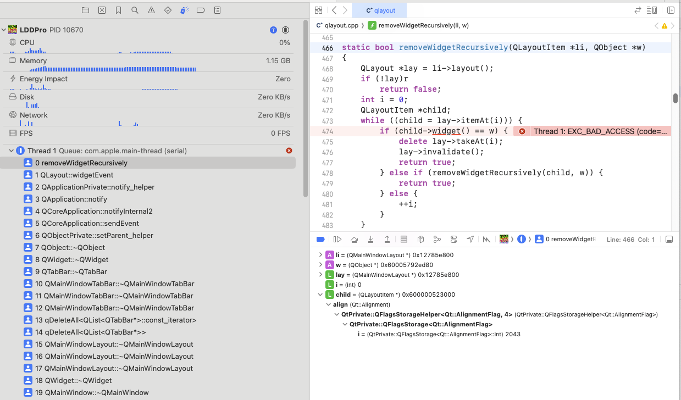Click the sanitizer diagnostics icon in debug bar
This screenshot has height=400, width=681.
[486, 240]
